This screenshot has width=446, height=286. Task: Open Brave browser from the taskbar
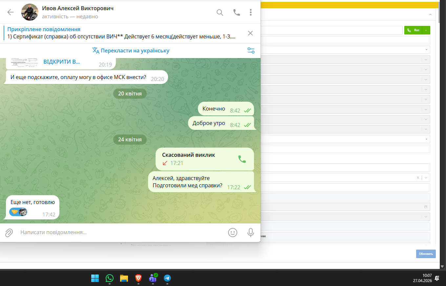pyautogui.click(x=138, y=278)
